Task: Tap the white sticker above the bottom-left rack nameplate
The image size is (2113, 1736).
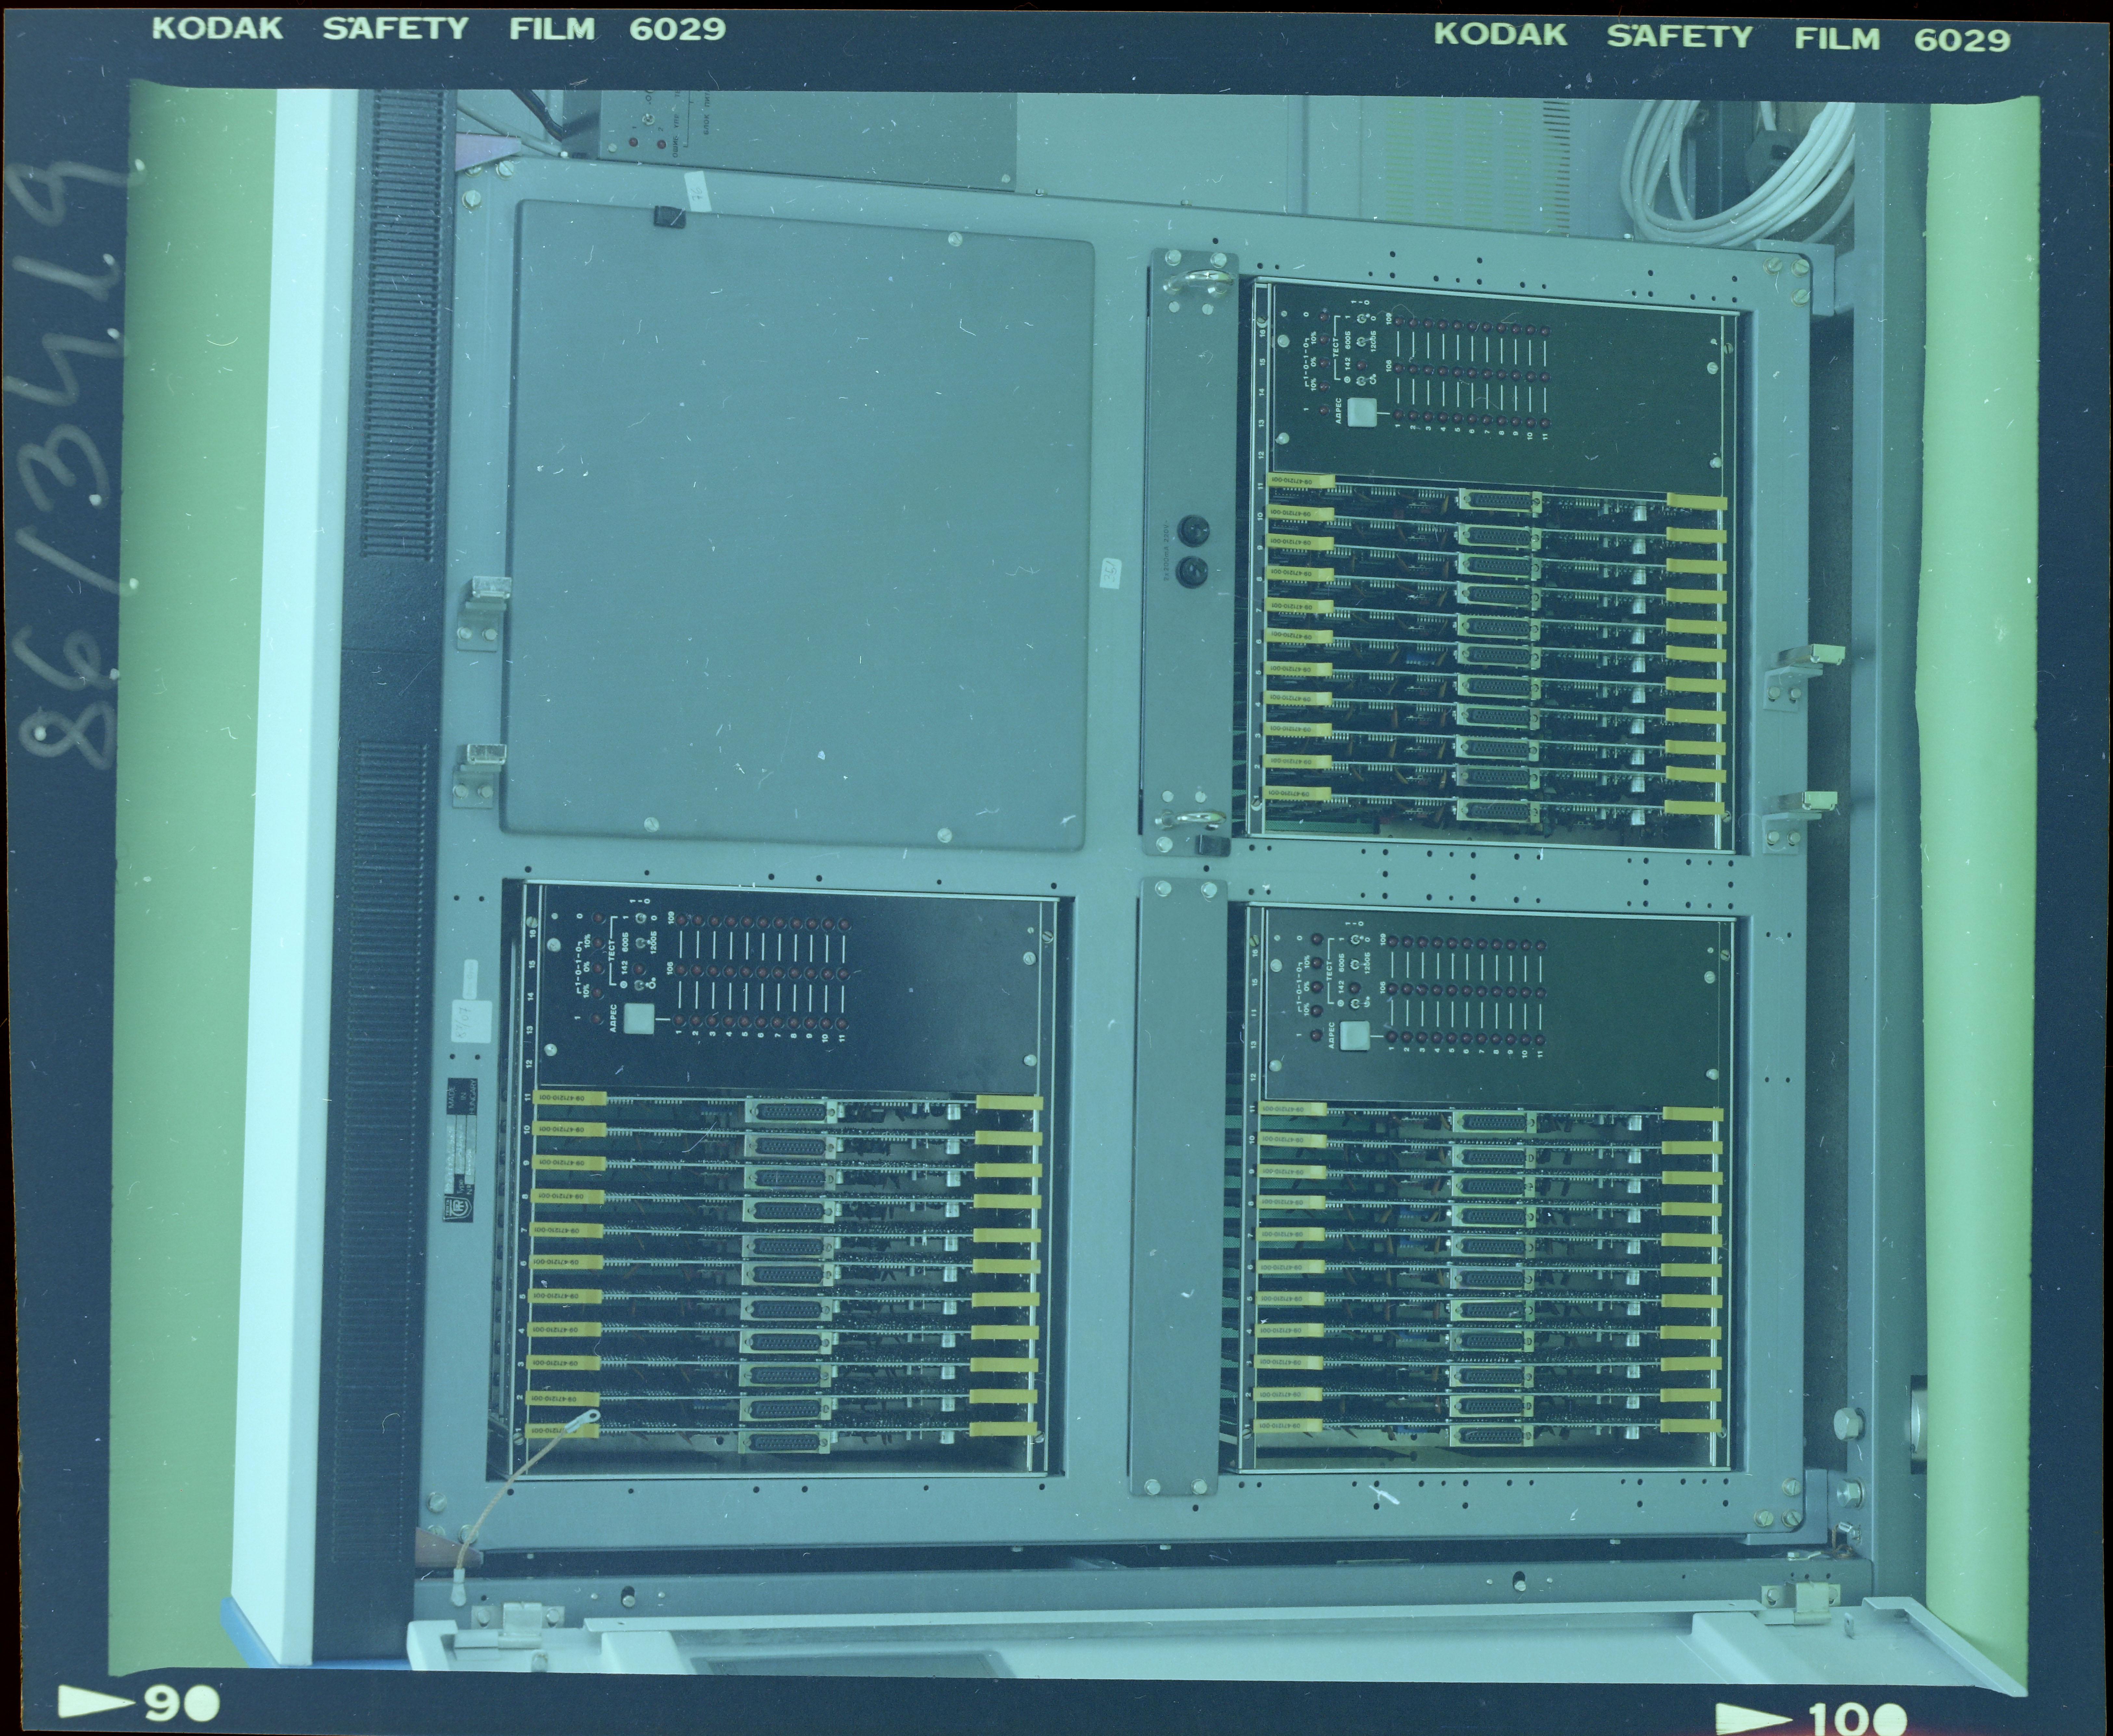Action: [472, 1022]
